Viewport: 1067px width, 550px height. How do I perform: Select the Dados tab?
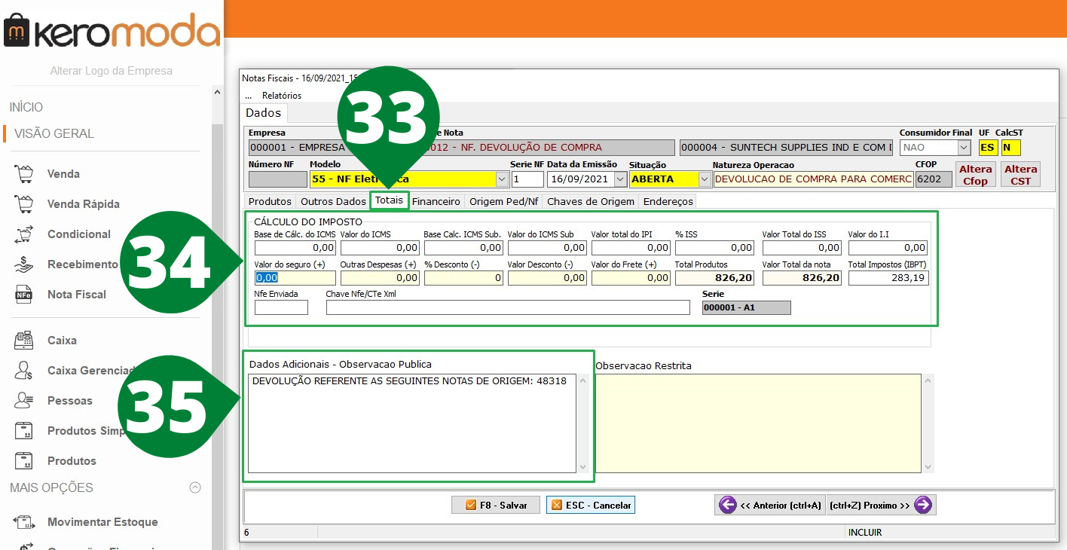click(x=264, y=113)
